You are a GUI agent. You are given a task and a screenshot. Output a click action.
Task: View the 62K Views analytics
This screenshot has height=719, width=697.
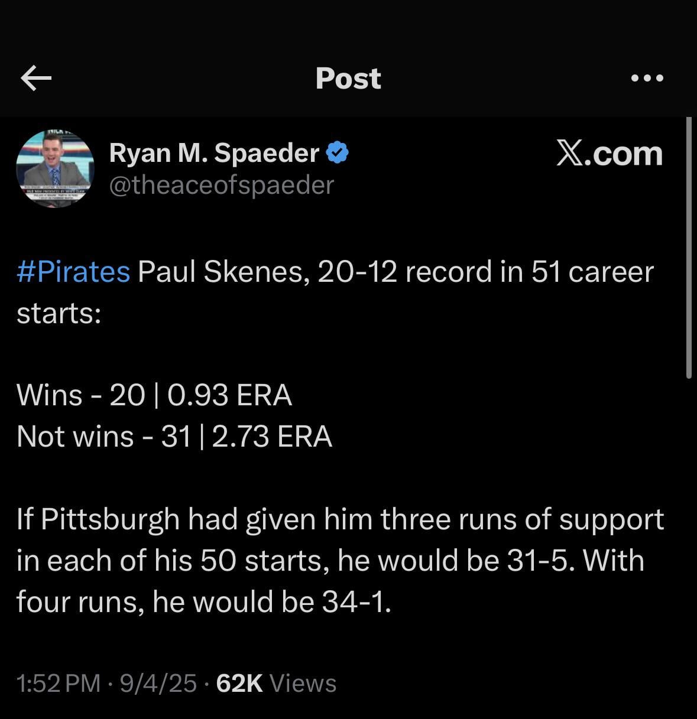tap(276, 684)
